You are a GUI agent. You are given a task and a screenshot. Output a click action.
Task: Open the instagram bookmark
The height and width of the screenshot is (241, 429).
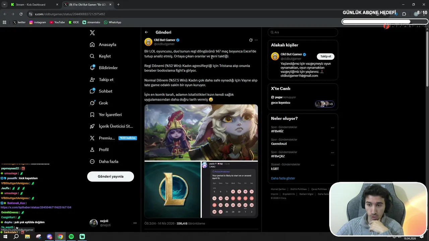pos(38,22)
